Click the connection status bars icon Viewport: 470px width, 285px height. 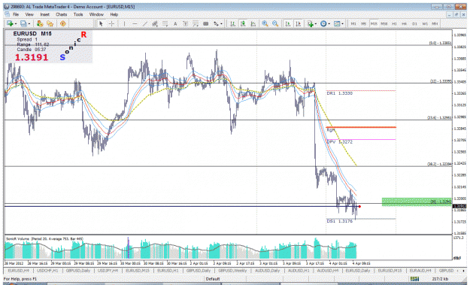[414, 279]
